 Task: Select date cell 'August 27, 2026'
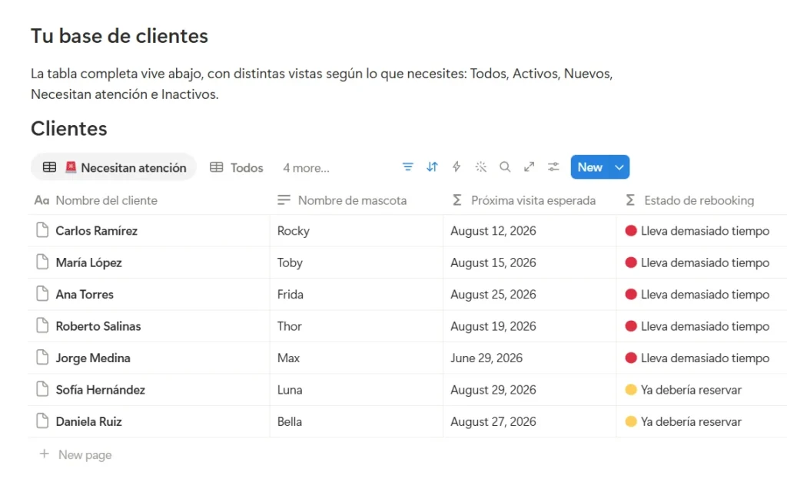coord(530,421)
